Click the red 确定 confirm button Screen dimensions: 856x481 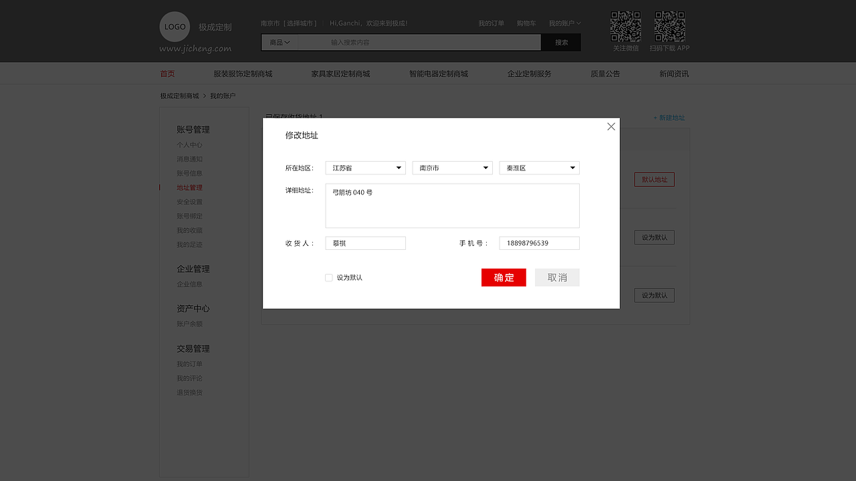tap(504, 277)
